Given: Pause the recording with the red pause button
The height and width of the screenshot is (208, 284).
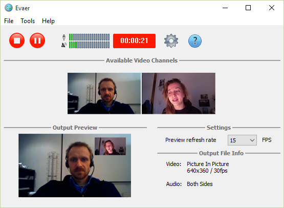Looking at the screenshot, I should tap(37, 40).
